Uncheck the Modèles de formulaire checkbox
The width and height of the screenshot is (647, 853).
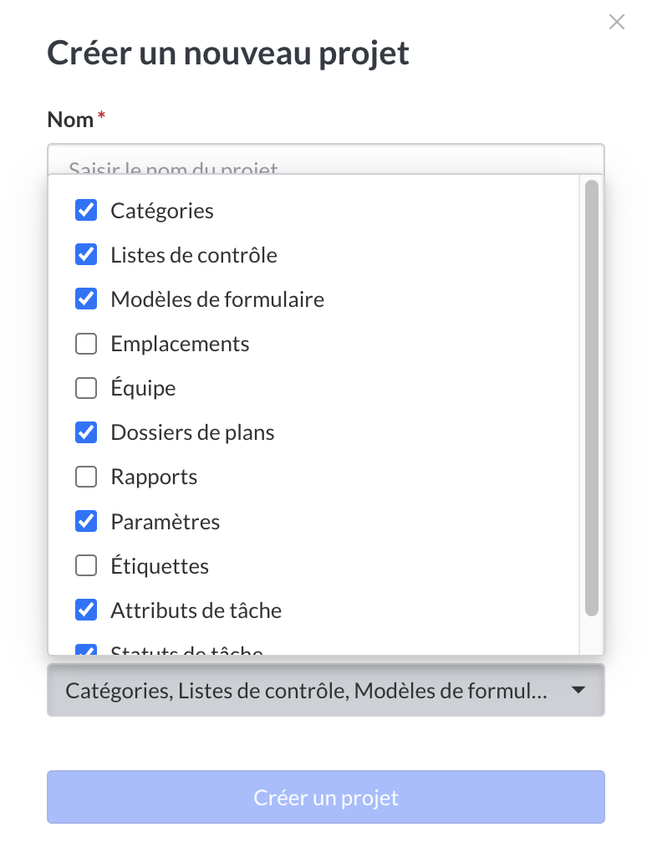coord(86,299)
